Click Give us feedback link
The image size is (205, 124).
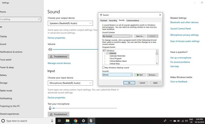[x=179, y=82]
